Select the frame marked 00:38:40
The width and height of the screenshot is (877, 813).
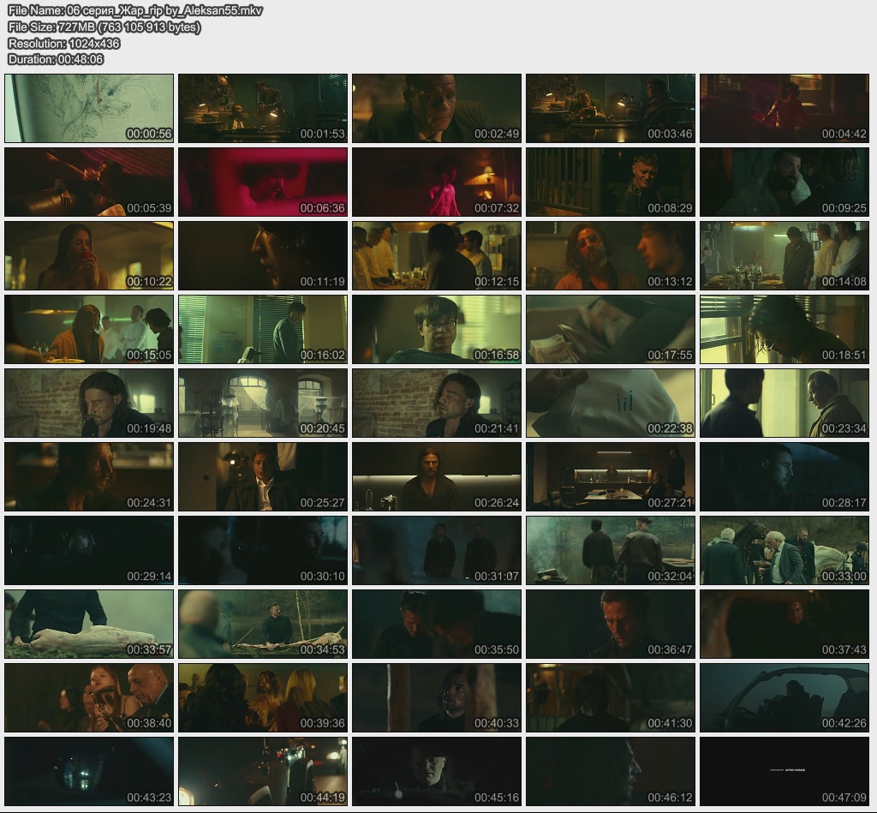tap(89, 697)
